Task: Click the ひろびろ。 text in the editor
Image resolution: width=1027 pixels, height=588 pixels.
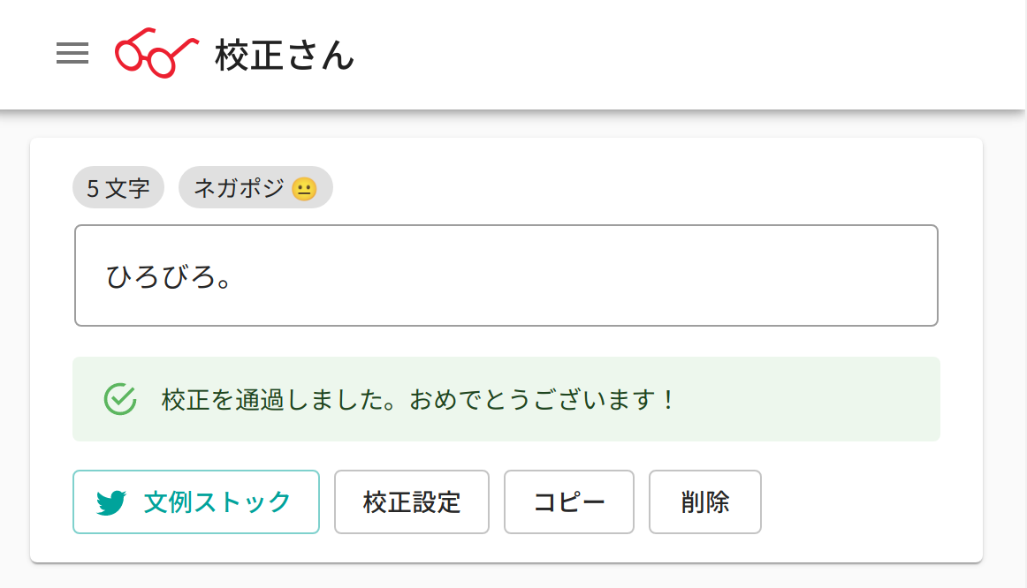Action: coord(169,277)
